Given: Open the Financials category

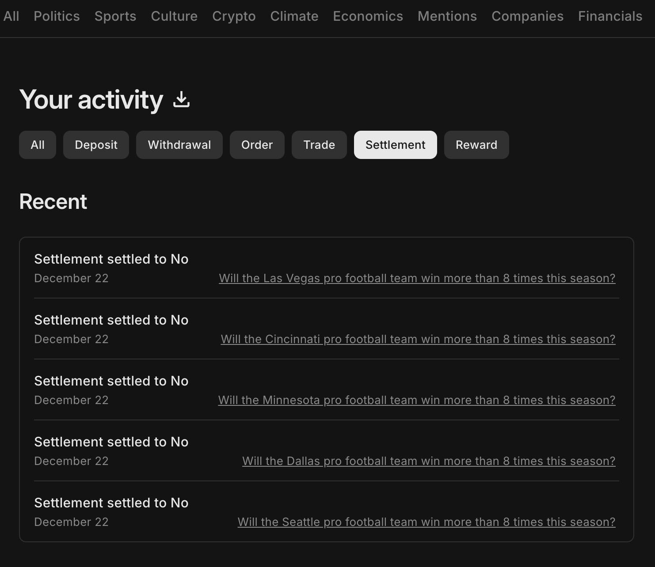Looking at the screenshot, I should 610,16.
